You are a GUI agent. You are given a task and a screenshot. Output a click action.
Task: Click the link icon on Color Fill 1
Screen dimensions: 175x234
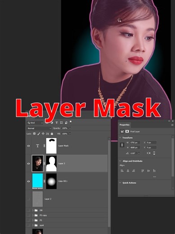(x=44, y=181)
